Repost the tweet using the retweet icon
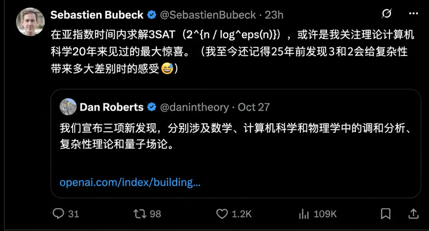 click(x=140, y=214)
